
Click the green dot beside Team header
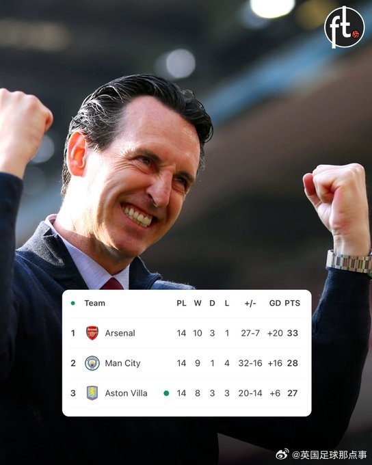pos(73,303)
